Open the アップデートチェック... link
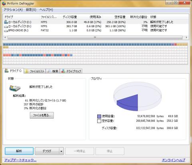This screenshot has height=165, width=192. [20, 160]
